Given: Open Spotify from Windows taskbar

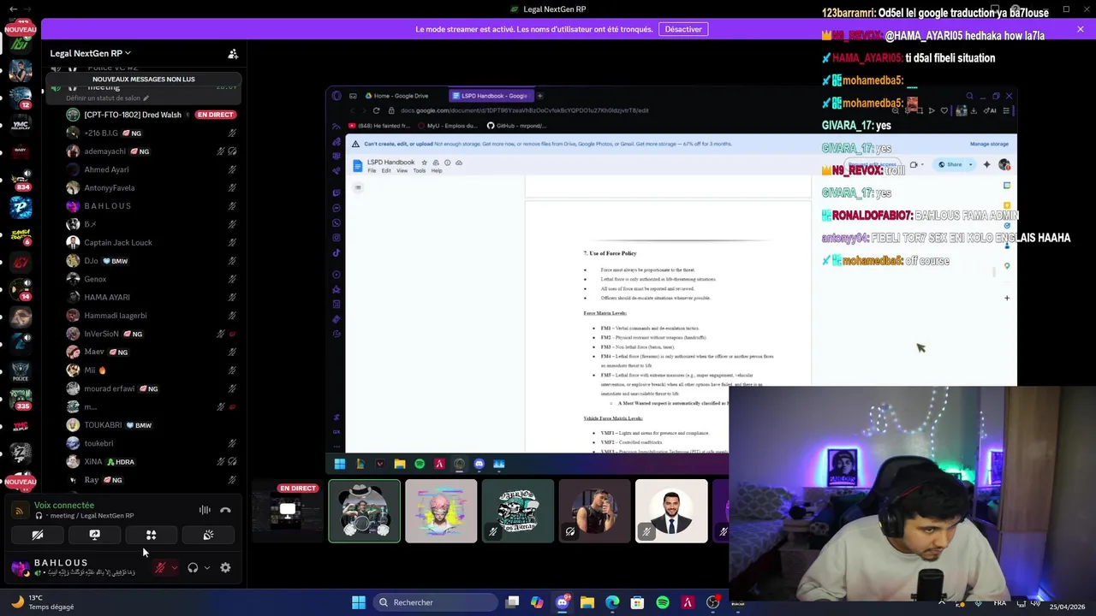Looking at the screenshot, I should tap(663, 602).
